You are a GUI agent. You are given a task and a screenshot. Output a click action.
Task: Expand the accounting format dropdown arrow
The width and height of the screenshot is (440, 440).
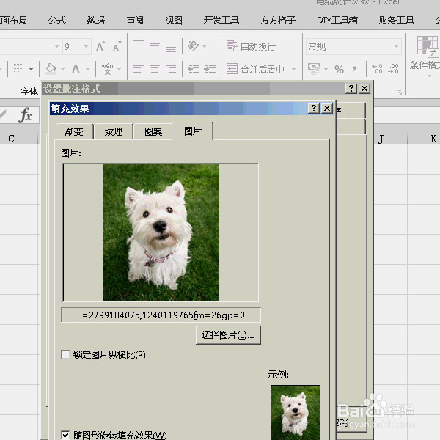tap(326, 69)
